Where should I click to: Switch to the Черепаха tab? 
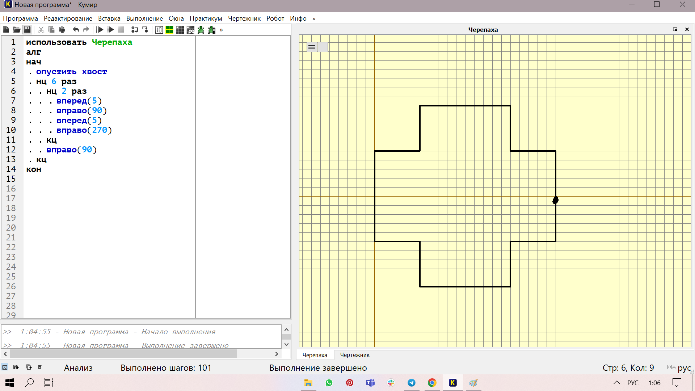(x=315, y=355)
